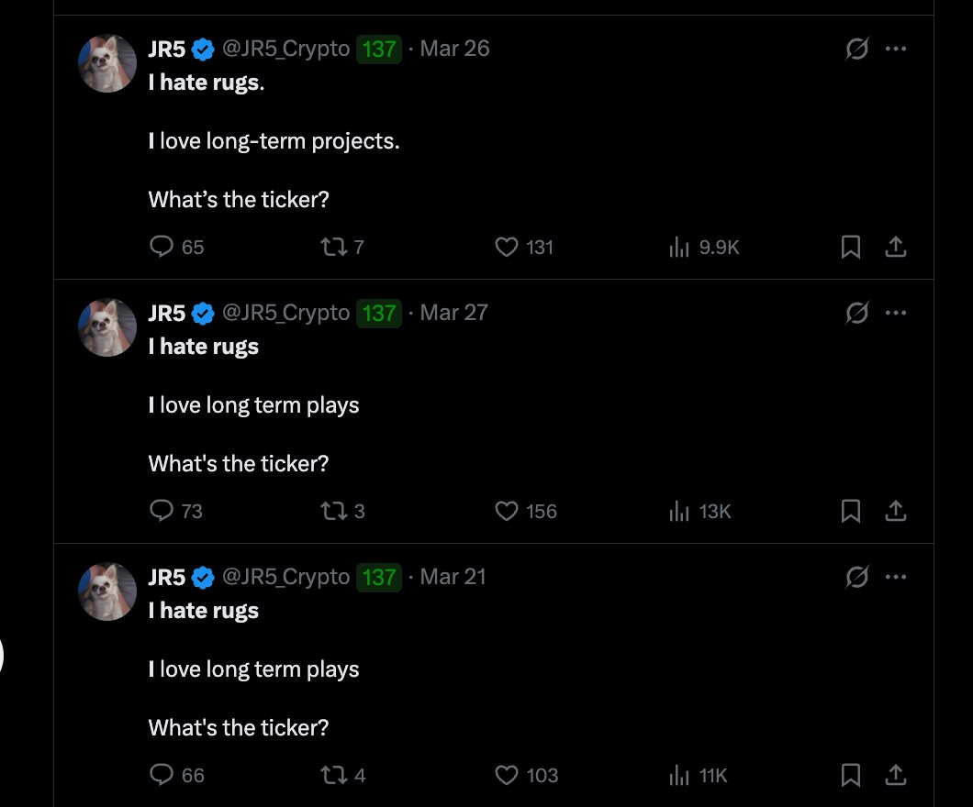Open @JR5_Crypto handle on Mar 26 tweet

pos(285,49)
